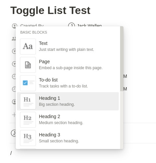
Task: Insert a Heading 2 block
Action: [68, 119]
